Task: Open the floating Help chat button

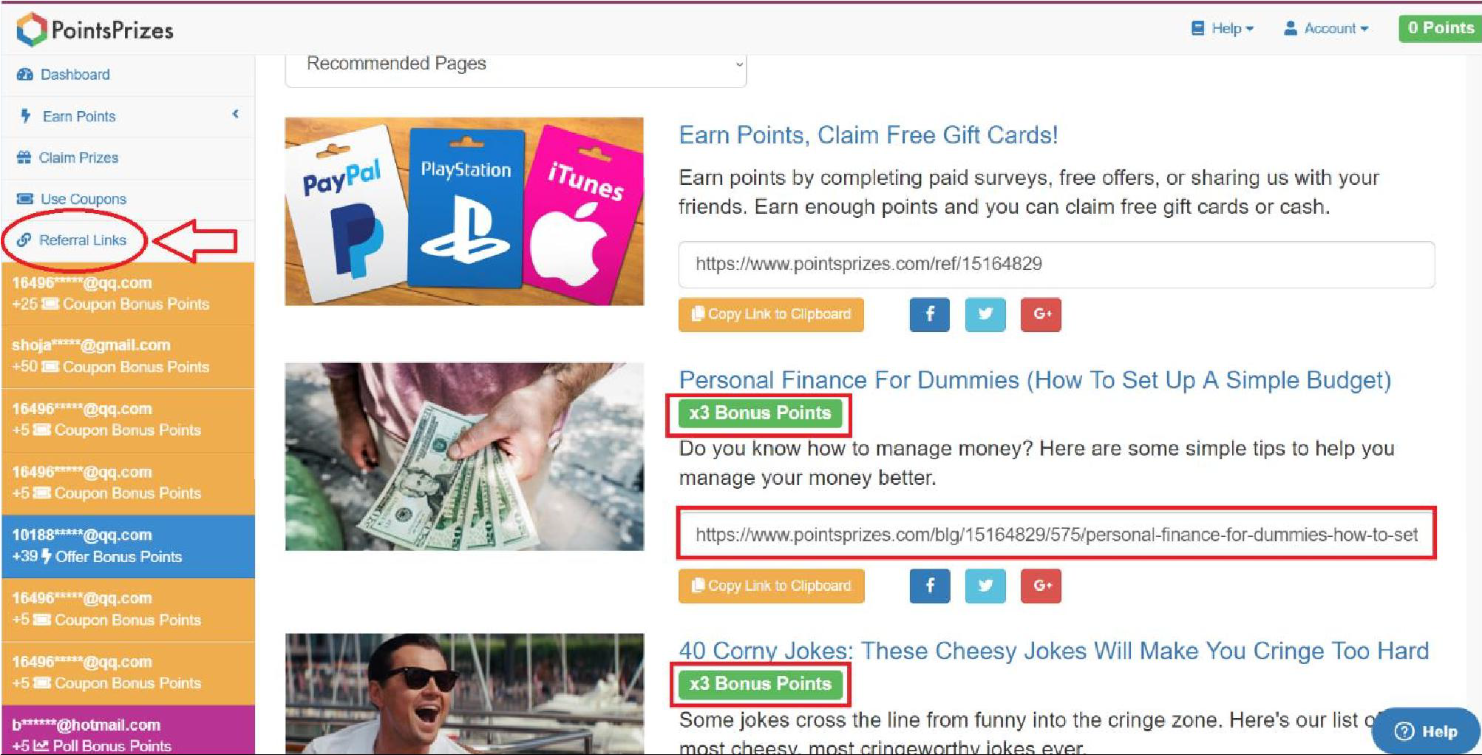Action: point(1427,731)
